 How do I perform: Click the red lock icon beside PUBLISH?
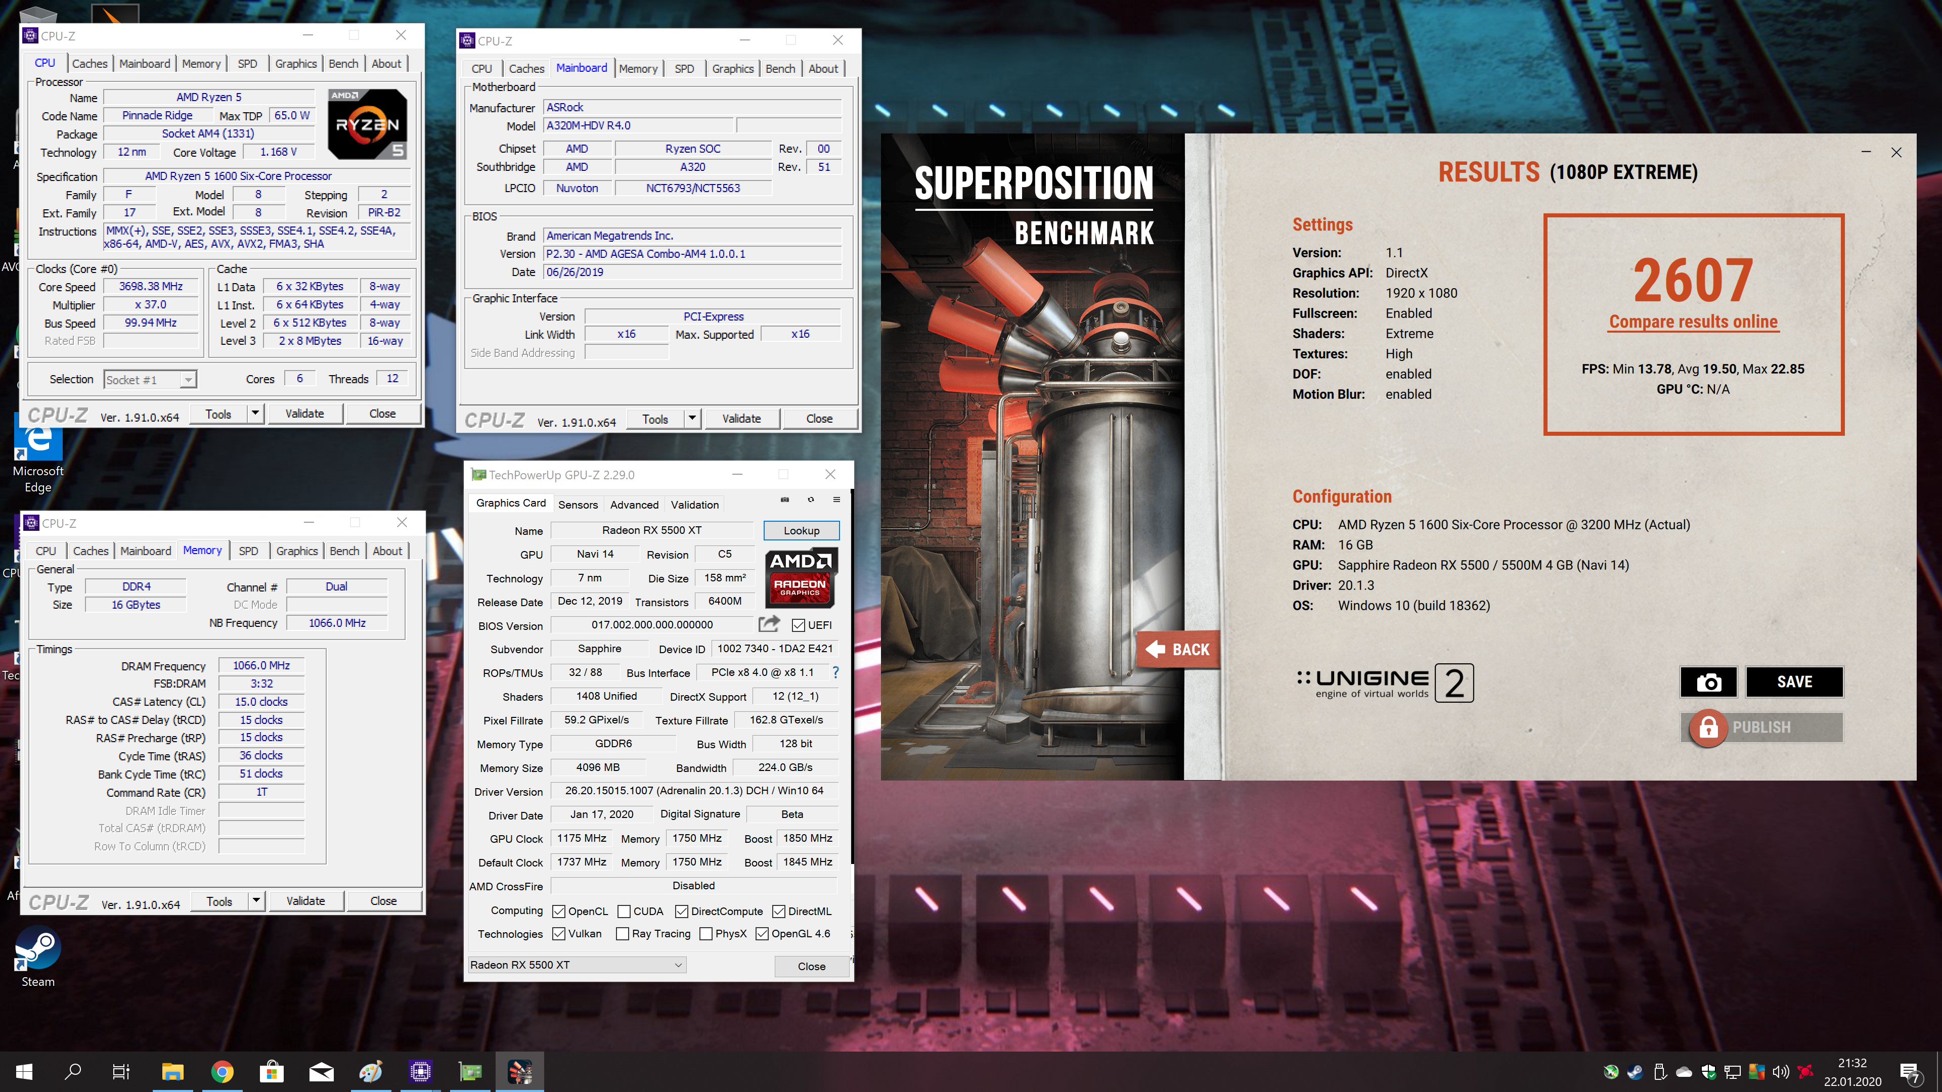1707,727
